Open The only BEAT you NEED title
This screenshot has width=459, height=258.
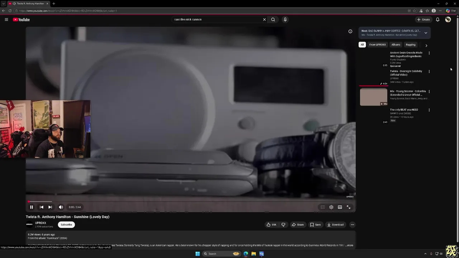404,110
